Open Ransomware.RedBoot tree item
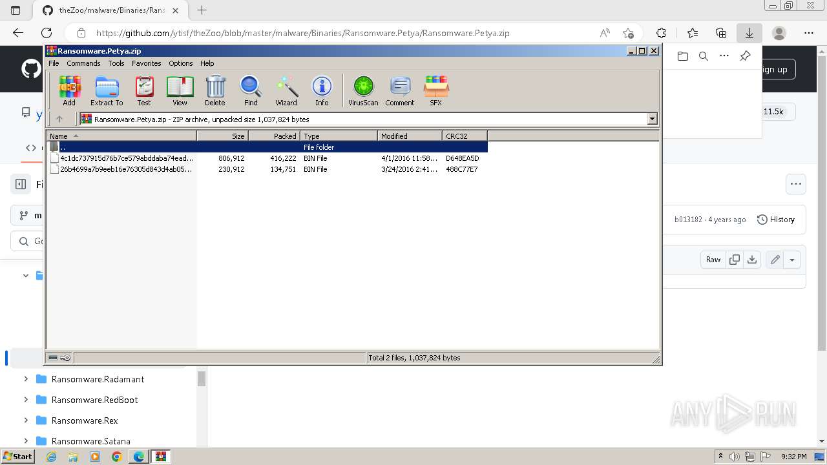 [94, 400]
